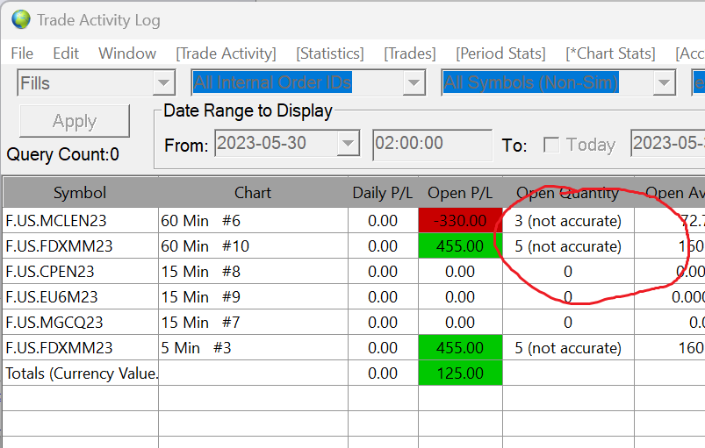This screenshot has width=705, height=448.
Task: Click the Open Quantity 0 for F.US.MGCQ23
Action: [568, 323]
